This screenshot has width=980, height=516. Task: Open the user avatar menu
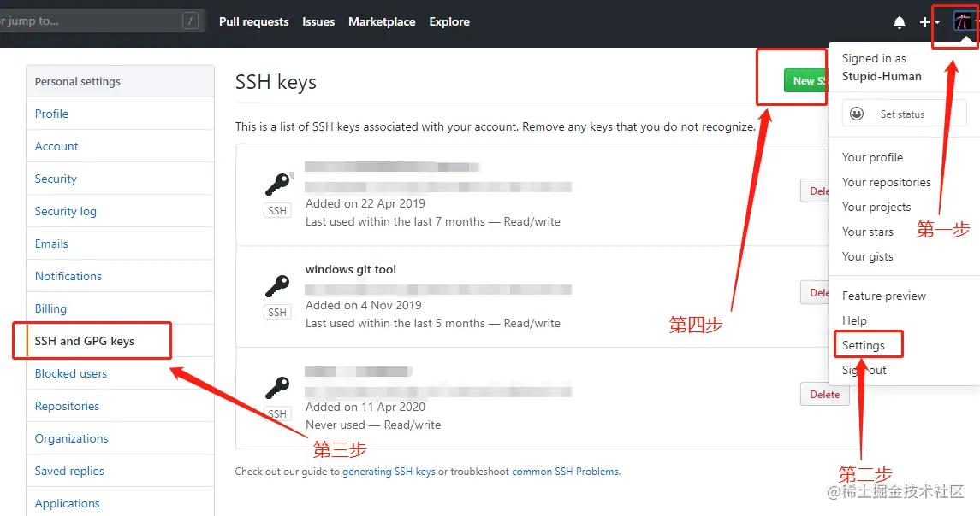click(963, 22)
